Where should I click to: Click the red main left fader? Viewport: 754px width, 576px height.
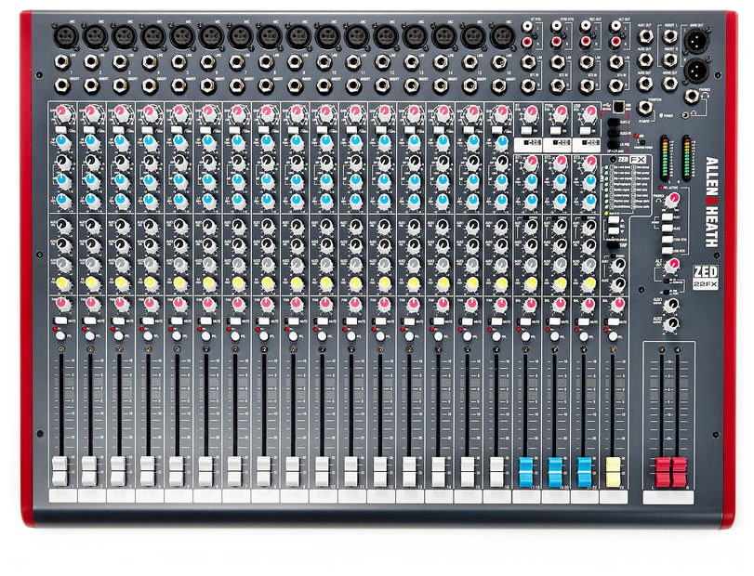pyautogui.click(x=663, y=467)
